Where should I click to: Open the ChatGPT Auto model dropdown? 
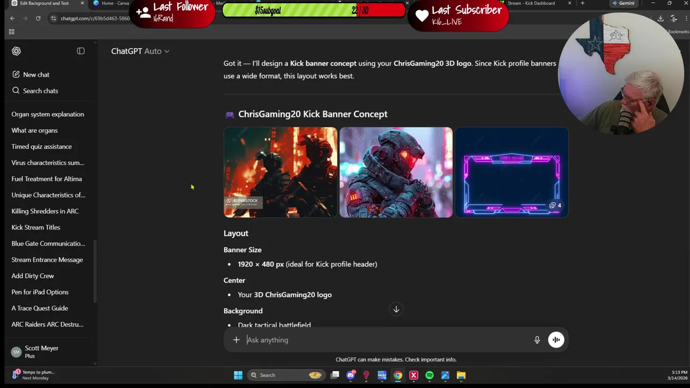point(140,51)
